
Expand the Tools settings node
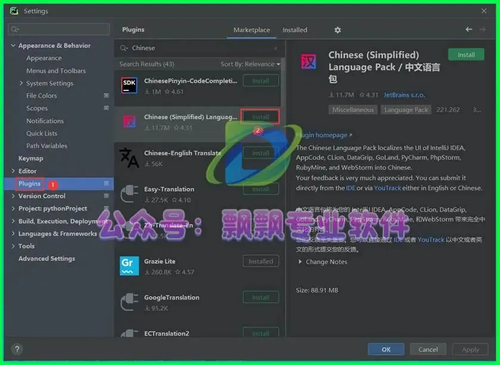(13, 246)
